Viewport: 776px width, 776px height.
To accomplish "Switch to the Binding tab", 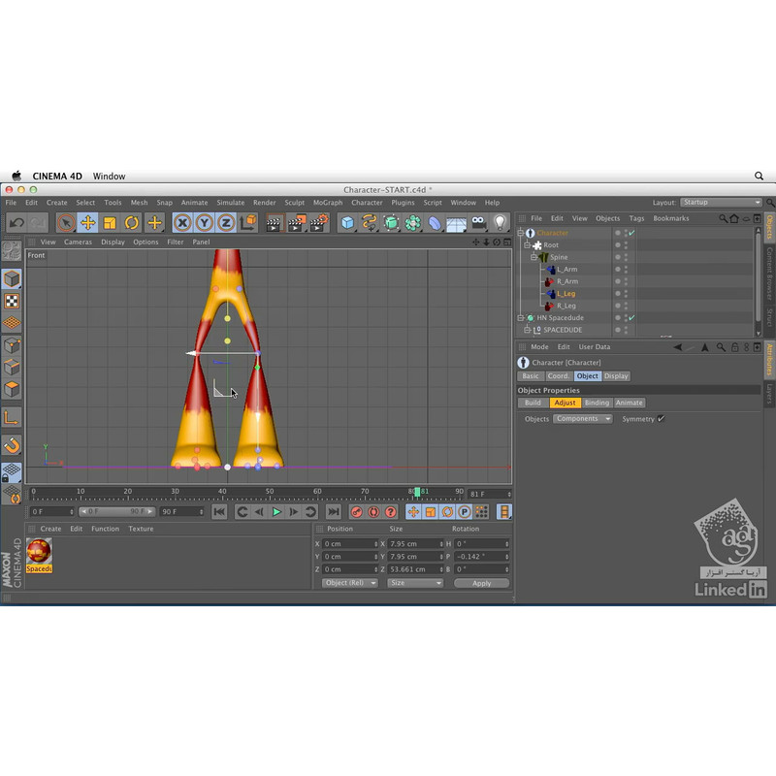I will pyautogui.click(x=597, y=403).
